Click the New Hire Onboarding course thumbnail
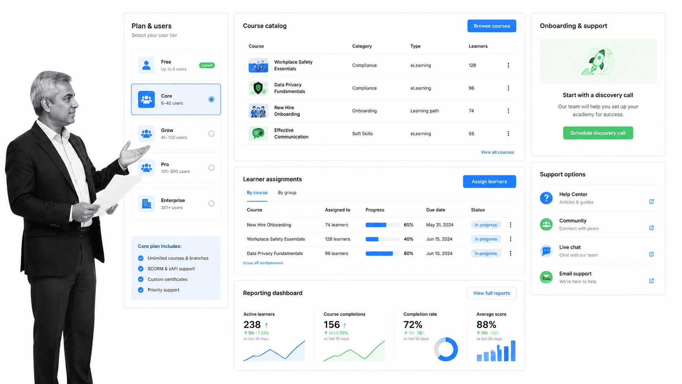This screenshot has width=682, height=384. point(258,111)
